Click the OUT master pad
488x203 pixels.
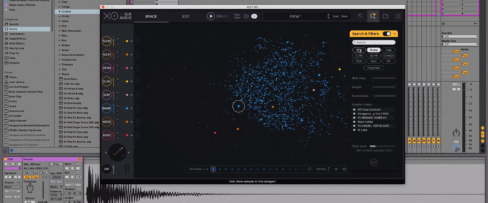pyautogui.click(x=107, y=169)
